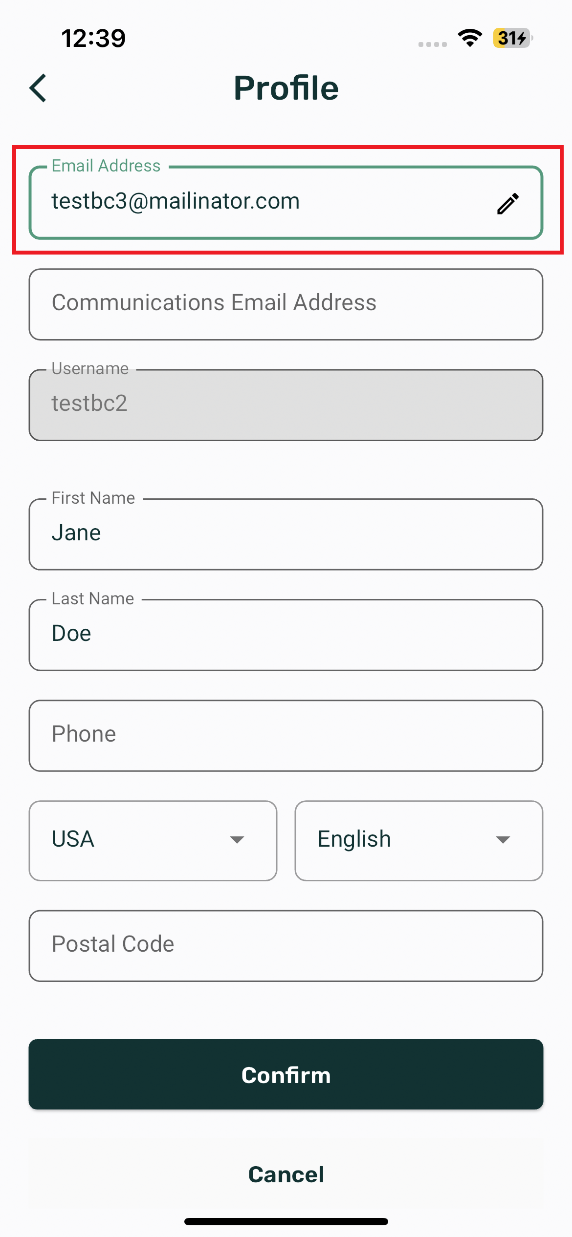The image size is (572, 1237).
Task: Click the Profile page title
Action: 286,88
